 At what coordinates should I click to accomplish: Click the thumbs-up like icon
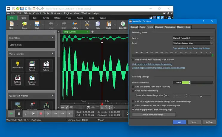[151, 18]
